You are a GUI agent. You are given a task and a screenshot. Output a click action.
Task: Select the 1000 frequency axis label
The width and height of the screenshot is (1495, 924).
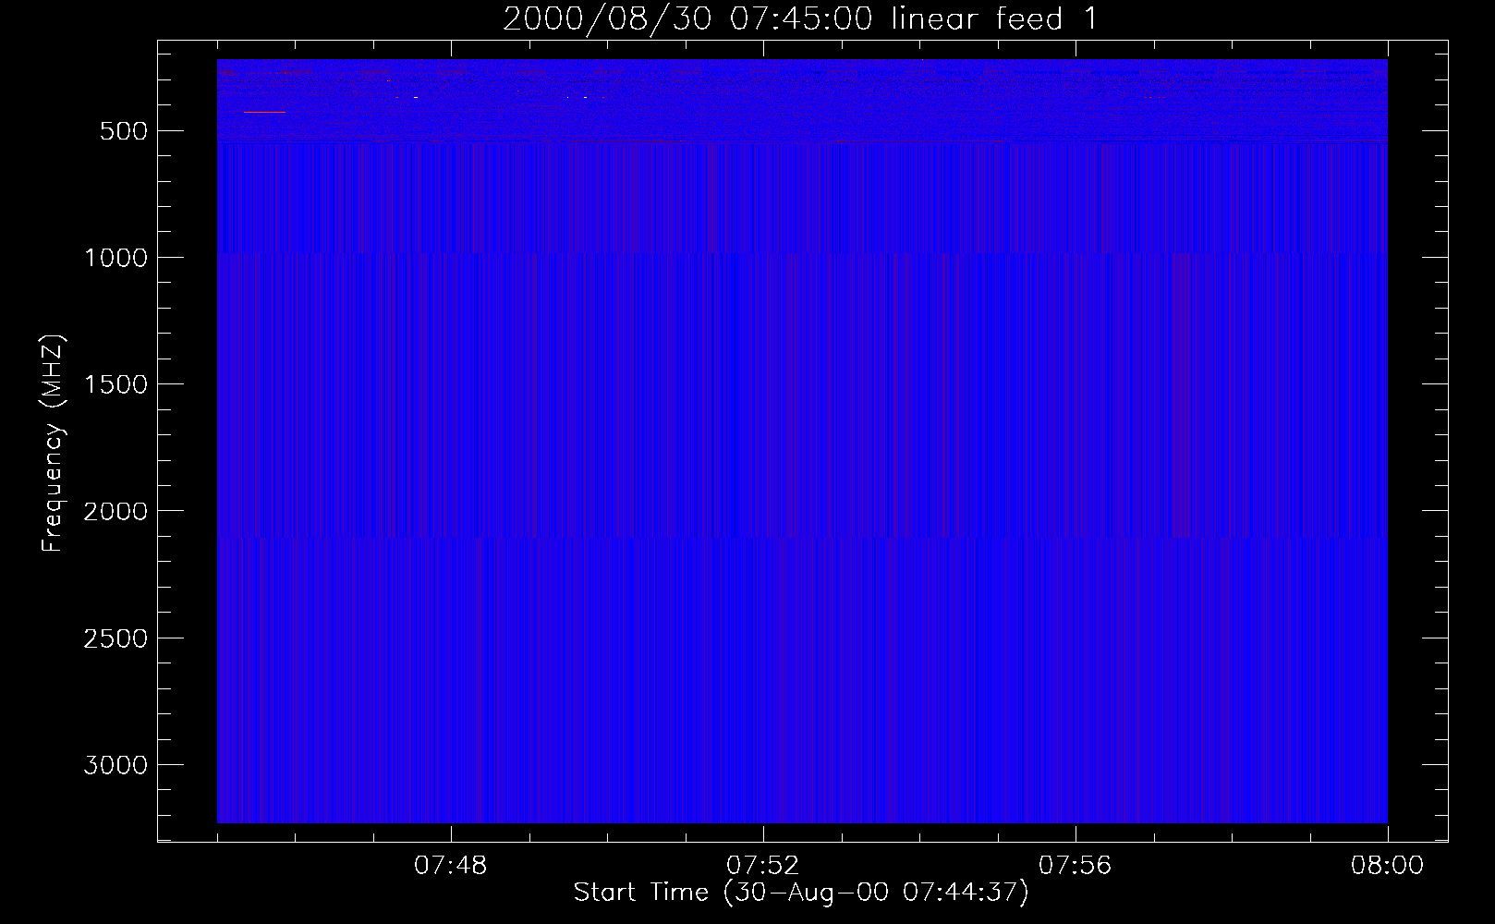[x=115, y=258]
